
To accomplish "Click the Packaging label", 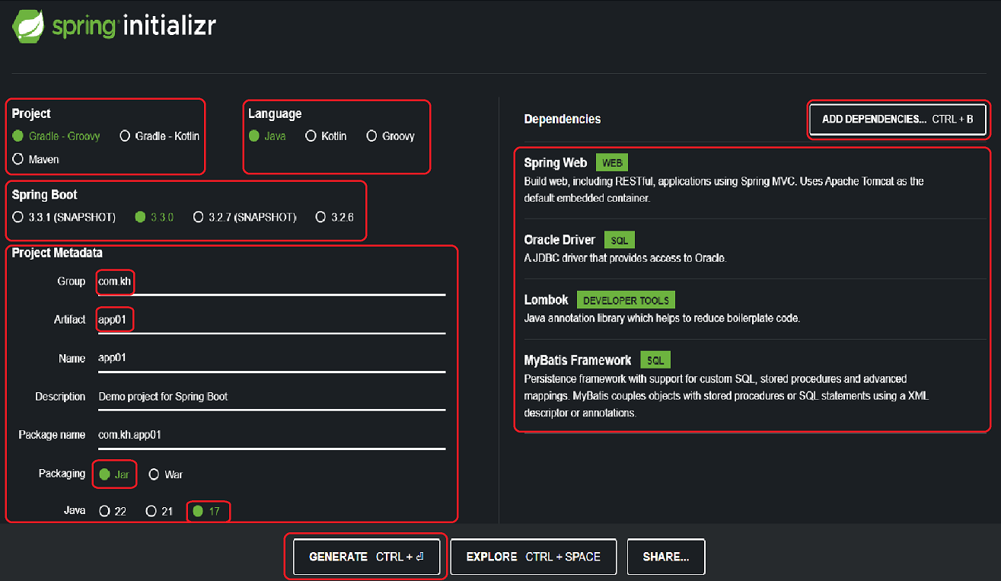I will (x=62, y=474).
